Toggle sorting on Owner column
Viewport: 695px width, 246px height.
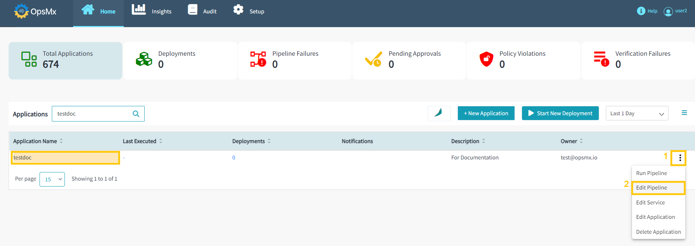pos(581,141)
